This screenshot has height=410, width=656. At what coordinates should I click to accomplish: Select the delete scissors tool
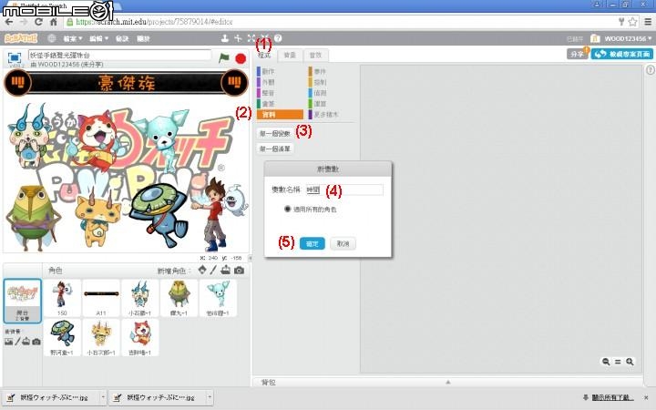point(238,38)
